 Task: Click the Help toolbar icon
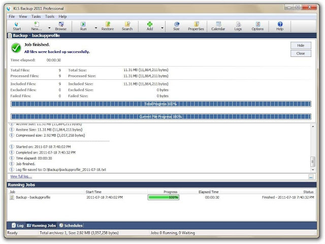[x=280, y=26]
